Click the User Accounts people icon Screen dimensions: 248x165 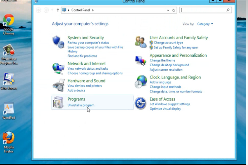pos(141,42)
